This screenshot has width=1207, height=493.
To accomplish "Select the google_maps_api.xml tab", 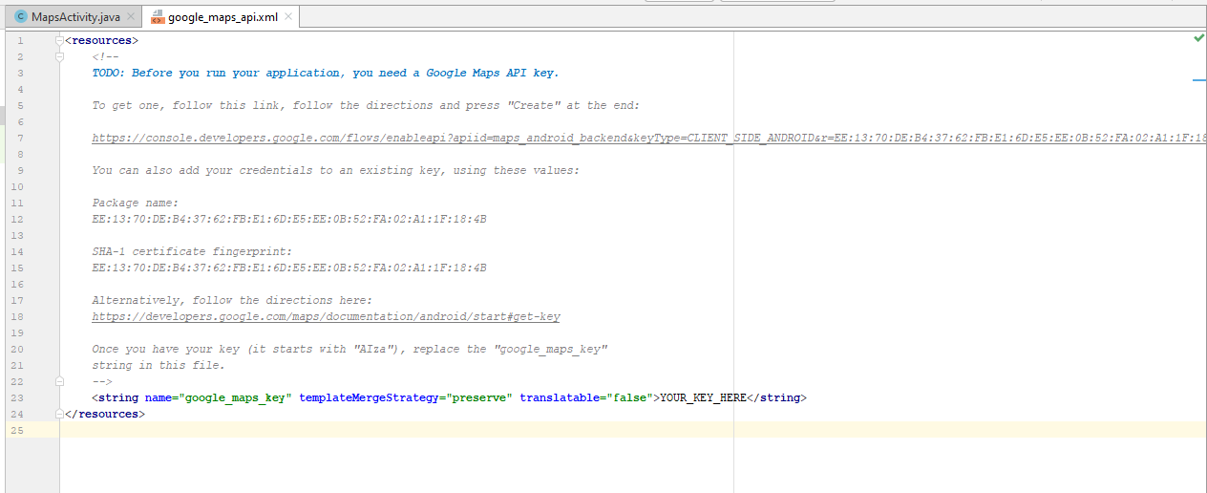I will pyautogui.click(x=222, y=17).
